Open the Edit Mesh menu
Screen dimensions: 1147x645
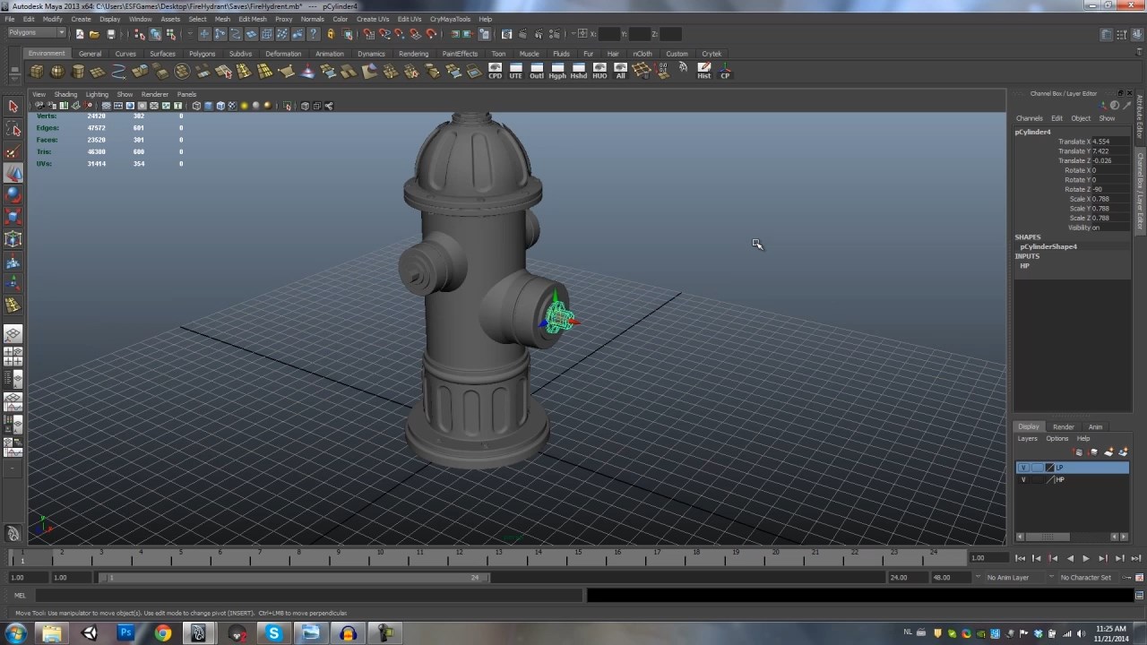click(252, 19)
